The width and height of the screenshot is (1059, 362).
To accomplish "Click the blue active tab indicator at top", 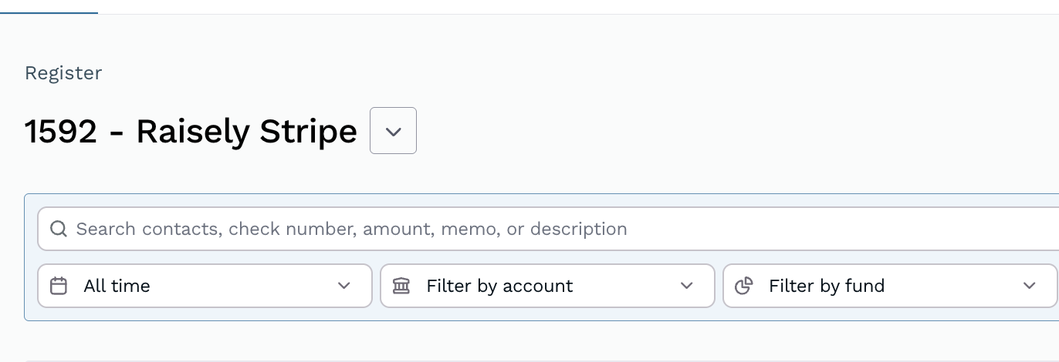I will (49, 13).
